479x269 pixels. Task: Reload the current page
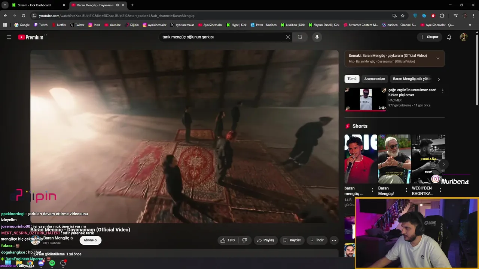coord(24,16)
